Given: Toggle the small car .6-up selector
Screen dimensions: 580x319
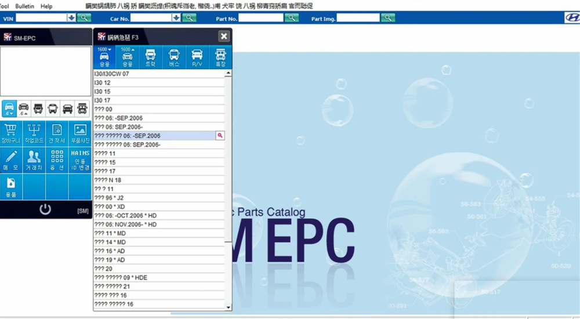Looking at the screenshot, I should pos(24,109).
